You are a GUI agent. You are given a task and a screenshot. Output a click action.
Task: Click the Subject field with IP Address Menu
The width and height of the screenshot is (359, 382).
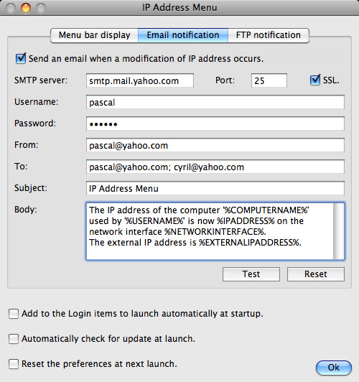pyautogui.click(x=215, y=188)
